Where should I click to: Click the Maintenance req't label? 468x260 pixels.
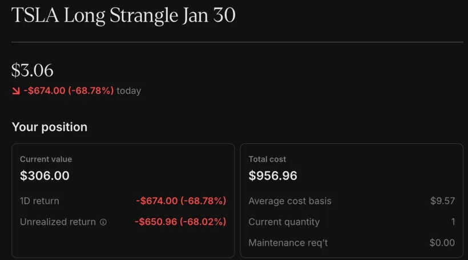pyautogui.click(x=288, y=243)
